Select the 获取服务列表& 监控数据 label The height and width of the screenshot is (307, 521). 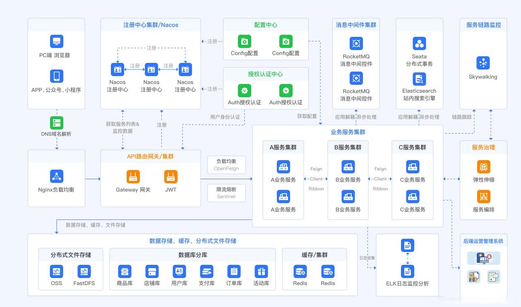point(122,127)
